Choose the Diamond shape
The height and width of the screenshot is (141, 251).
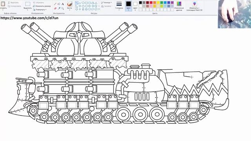(x=80, y=6)
